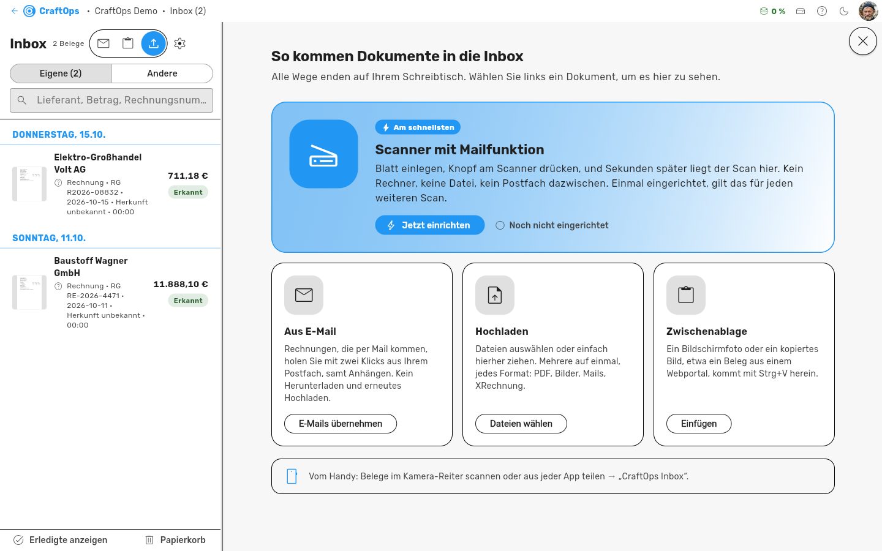This screenshot has width=882, height=551.
Task: Click the phone icon in the Vom Handy hint
Action: point(292,476)
